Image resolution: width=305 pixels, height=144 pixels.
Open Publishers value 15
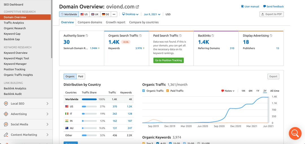pos(278,48)
